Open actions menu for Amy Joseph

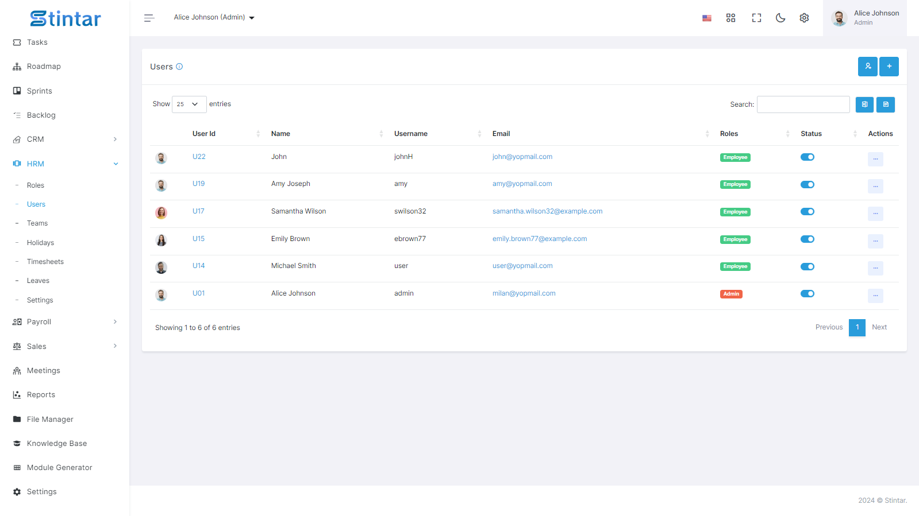[x=875, y=186]
